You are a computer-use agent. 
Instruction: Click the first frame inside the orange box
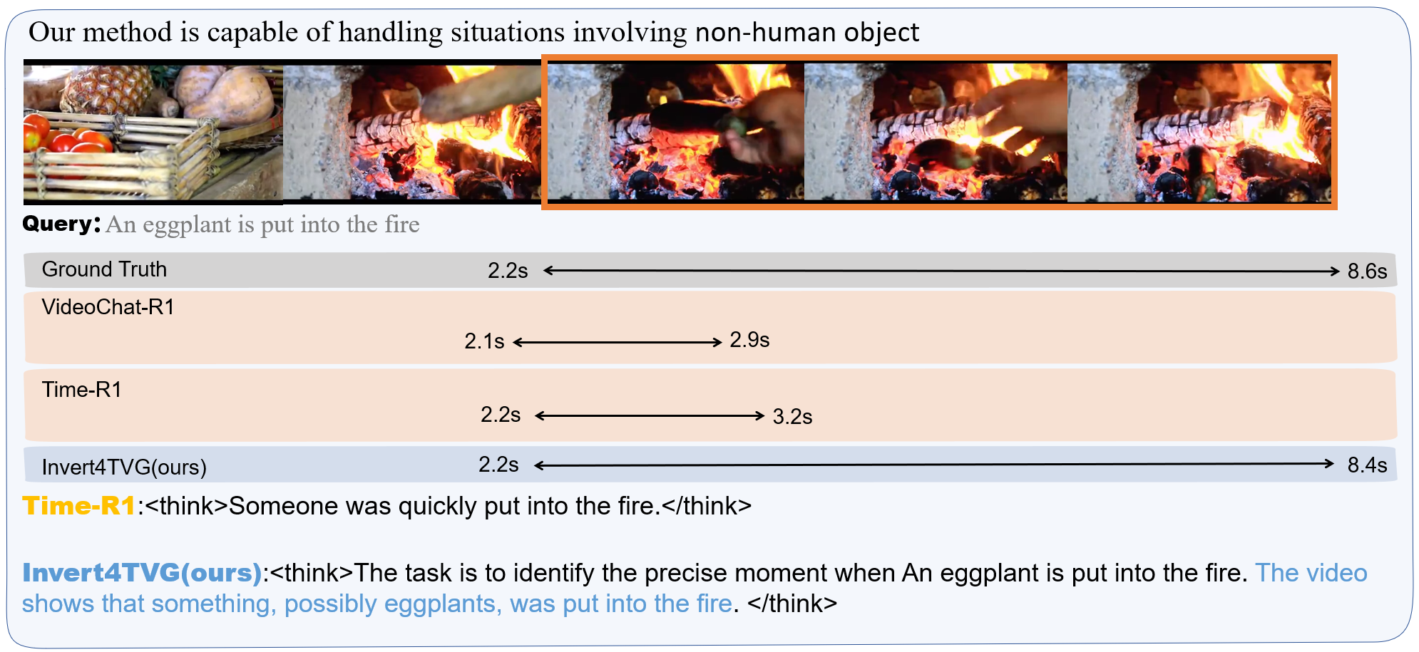675,132
